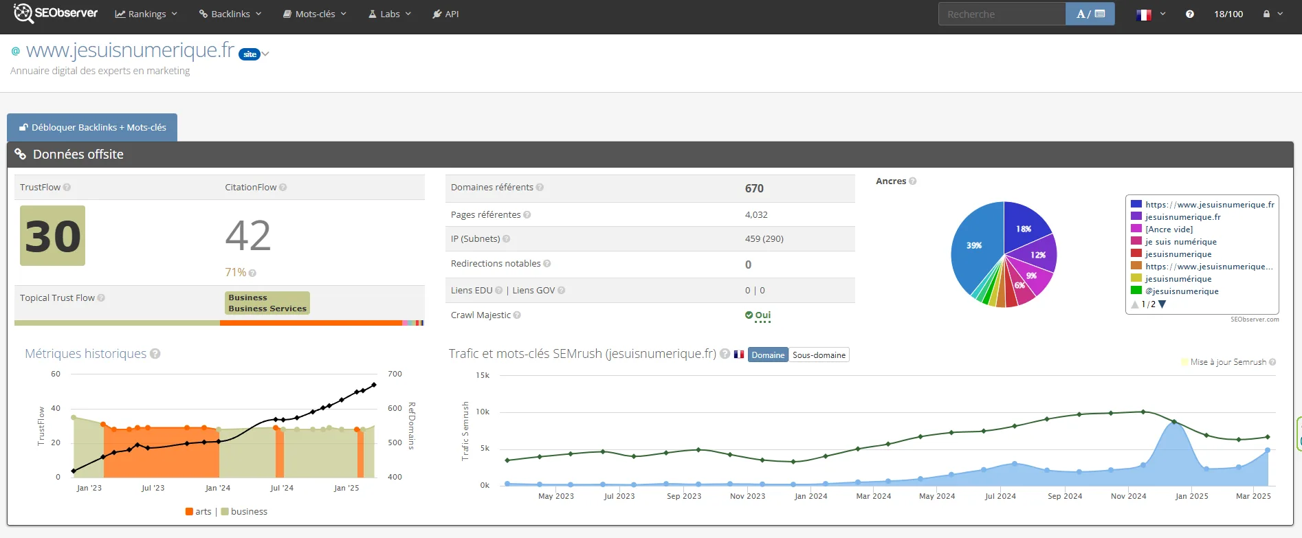Click help icon beside Ancres title
This screenshot has width=1302, height=538.
pyautogui.click(x=913, y=181)
